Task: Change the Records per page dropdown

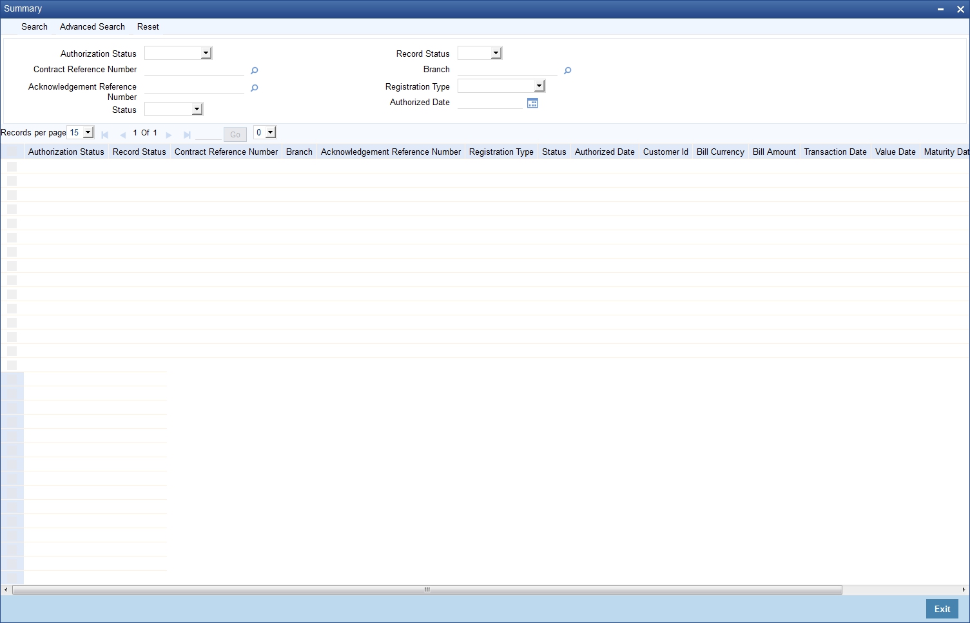Action: pyautogui.click(x=81, y=132)
